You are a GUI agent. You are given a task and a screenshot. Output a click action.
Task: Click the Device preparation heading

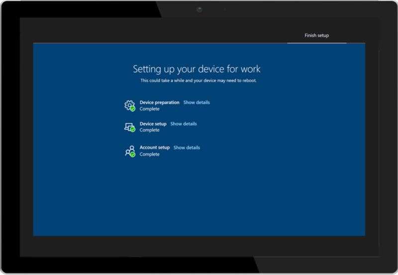click(x=159, y=103)
